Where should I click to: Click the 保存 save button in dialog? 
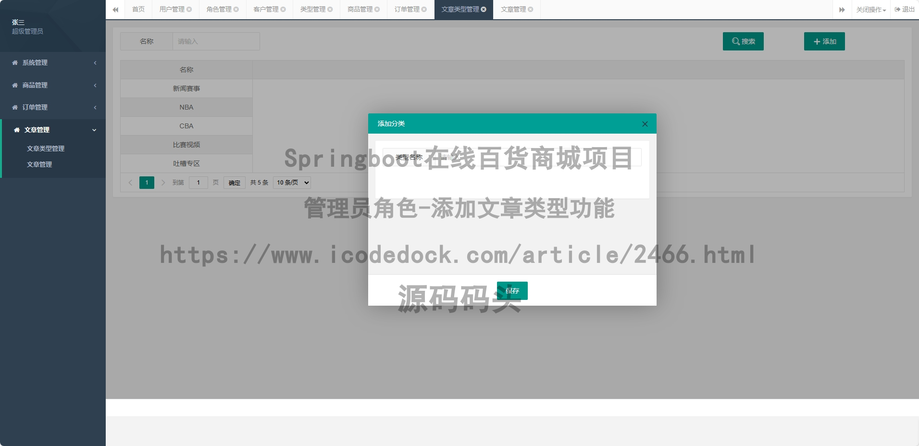click(x=512, y=291)
